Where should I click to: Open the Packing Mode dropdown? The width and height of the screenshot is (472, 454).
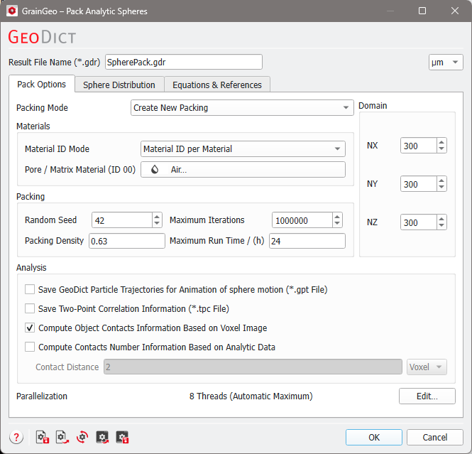tap(242, 108)
